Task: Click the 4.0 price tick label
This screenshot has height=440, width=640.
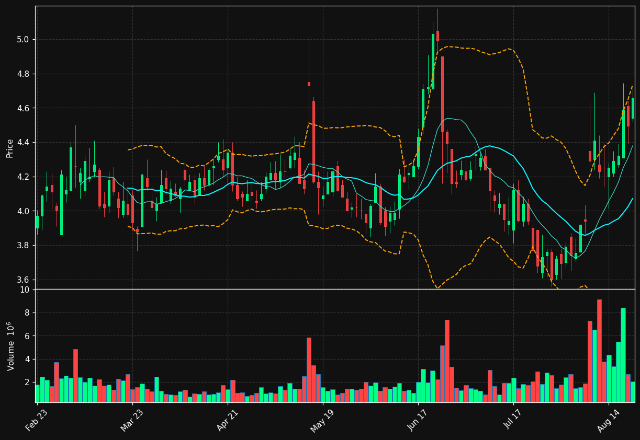Action: [24, 211]
